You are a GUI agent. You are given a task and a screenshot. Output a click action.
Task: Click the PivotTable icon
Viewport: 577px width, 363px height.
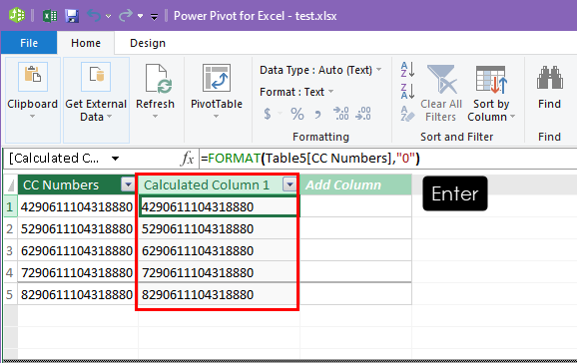click(217, 78)
